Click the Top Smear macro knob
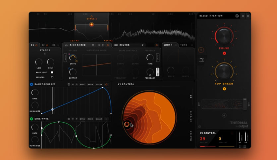The image size is (277, 160). 224,71
